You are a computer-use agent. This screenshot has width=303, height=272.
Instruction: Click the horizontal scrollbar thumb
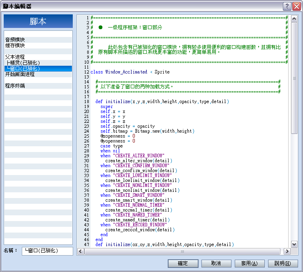182,251
